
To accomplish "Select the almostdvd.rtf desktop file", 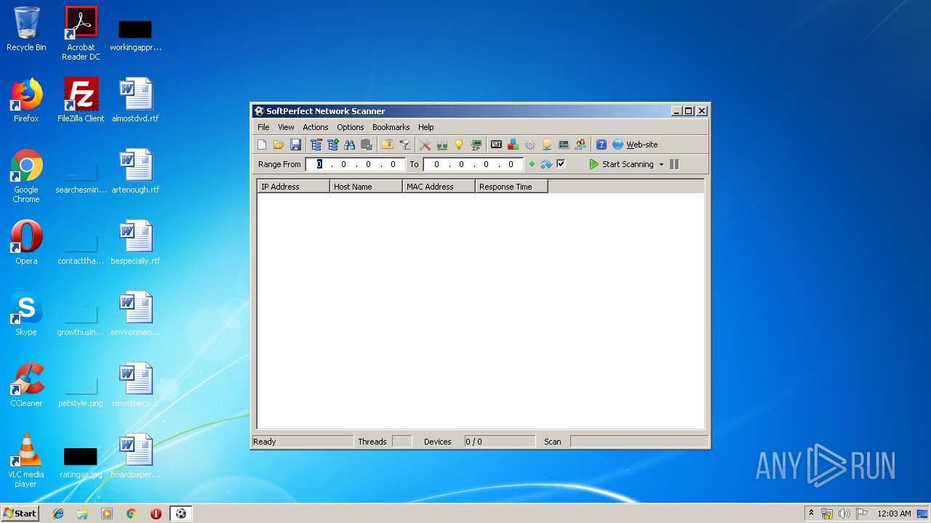I will (x=135, y=100).
